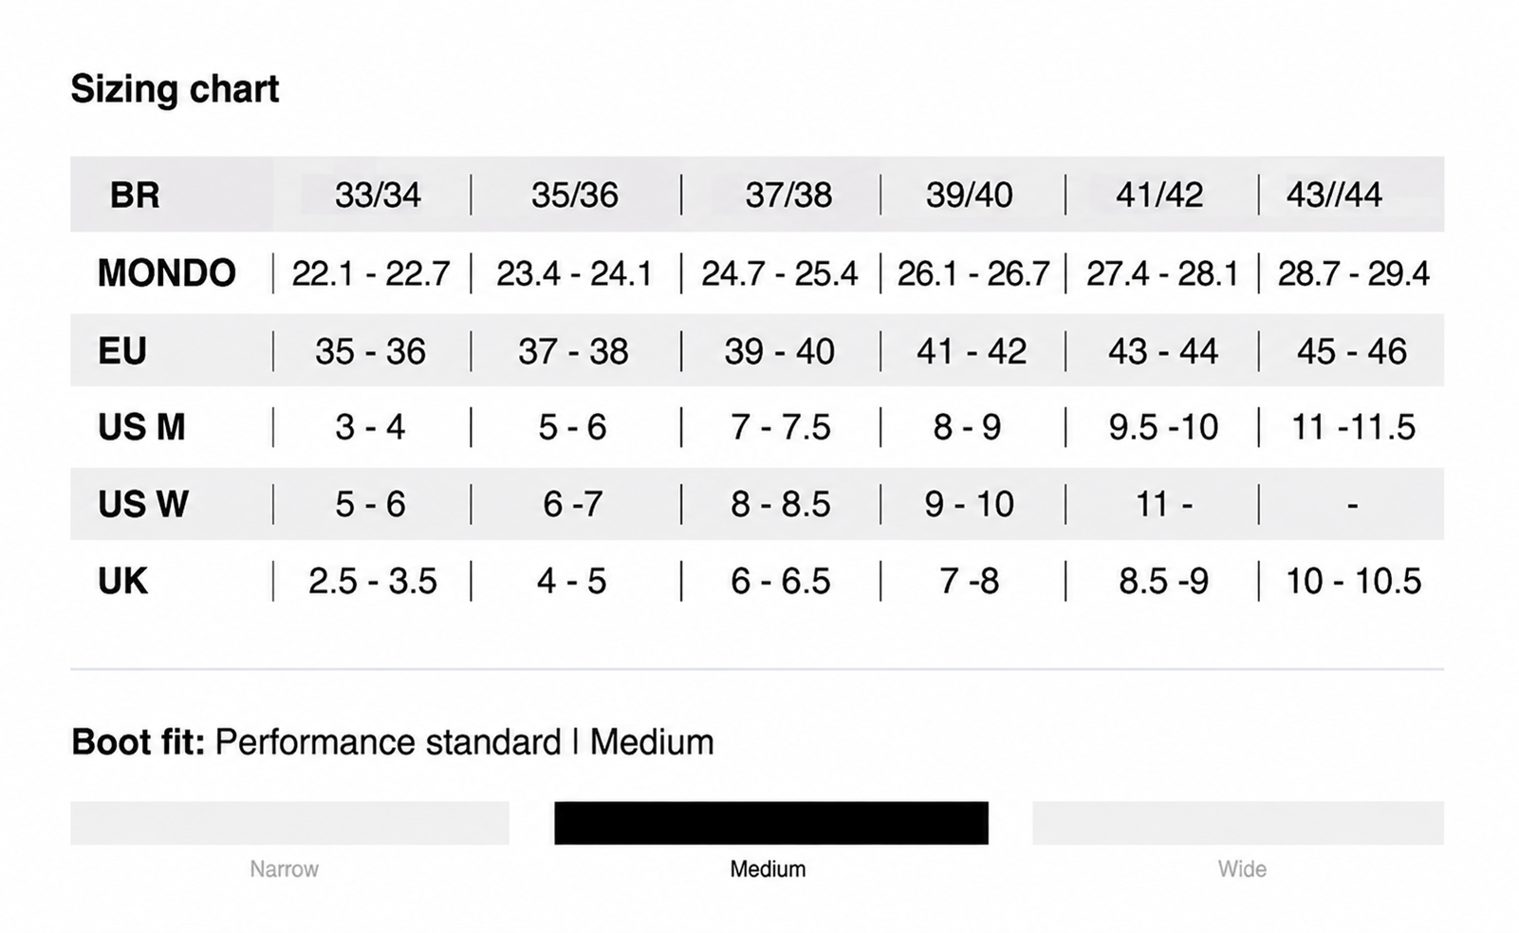Click UK size cell 10 - 10.5
Viewport: 1519px width, 933px height.
click(x=1353, y=581)
